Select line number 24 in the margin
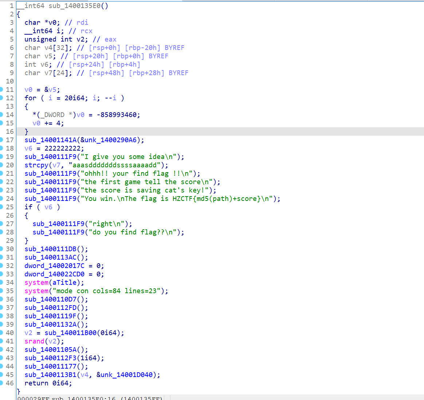This screenshot has height=400, width=424. pyautogui.click(x=10, y=198)
